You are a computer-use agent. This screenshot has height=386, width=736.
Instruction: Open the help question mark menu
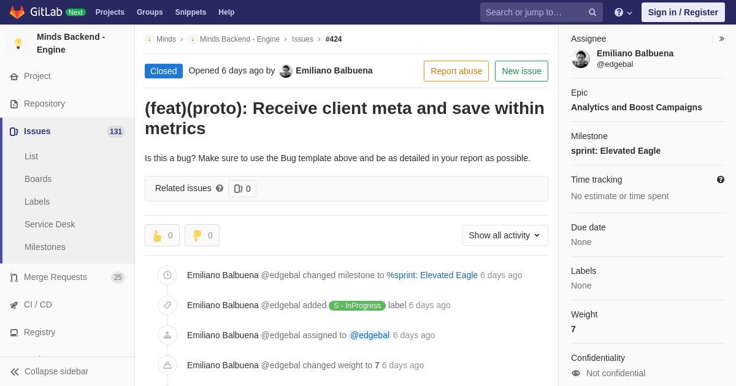tap(623, 12)
